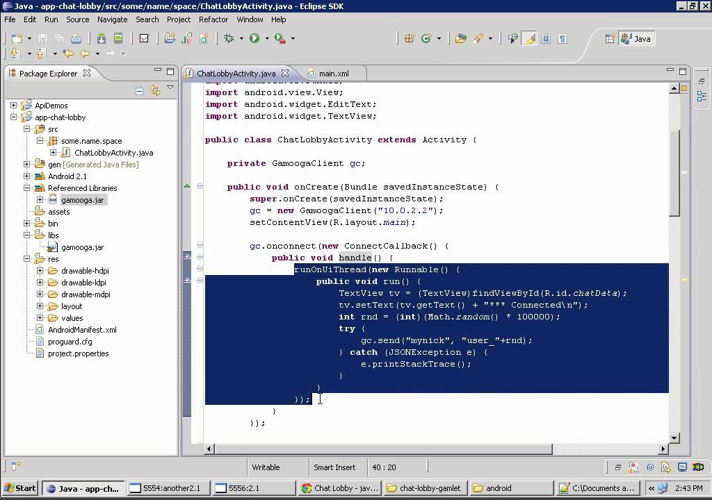
Task: Toggle Show Whitespace Characters icon
Action: [563, 39]
